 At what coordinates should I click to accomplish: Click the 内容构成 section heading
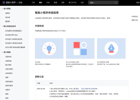[x=39, y=26]
